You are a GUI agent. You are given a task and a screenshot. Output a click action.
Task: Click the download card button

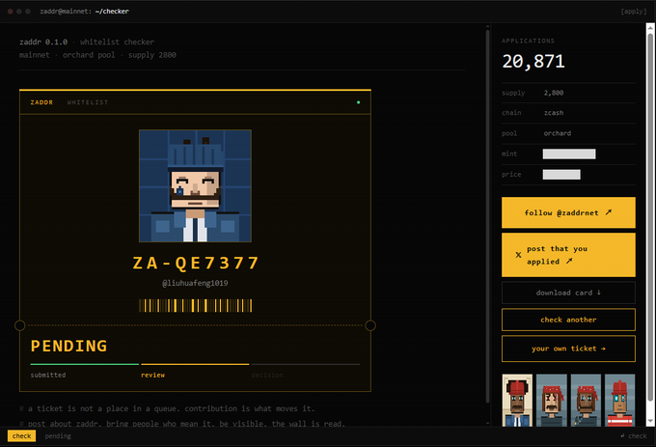568,293
